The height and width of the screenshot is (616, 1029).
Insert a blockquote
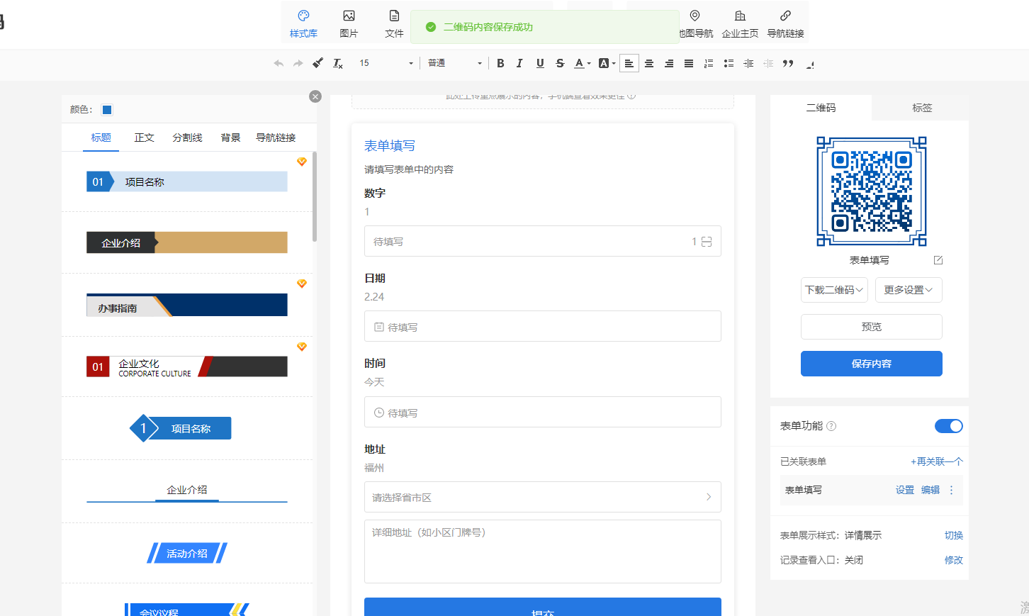[x=787, y=63]
